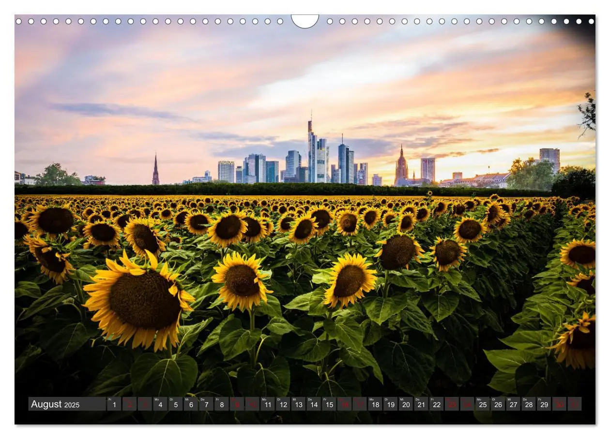The image size is (610, 439).
Task: Select Wednesday 27 date cell
Action: [514, 404]
